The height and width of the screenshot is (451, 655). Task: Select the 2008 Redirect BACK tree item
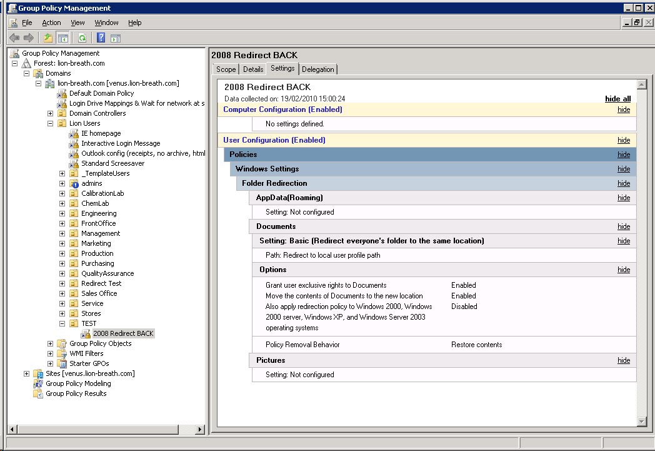(x=123, y=333)
